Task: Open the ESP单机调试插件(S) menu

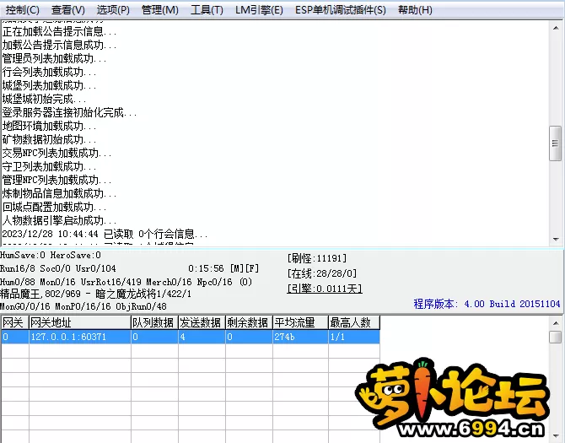Action: coord(341,10)
